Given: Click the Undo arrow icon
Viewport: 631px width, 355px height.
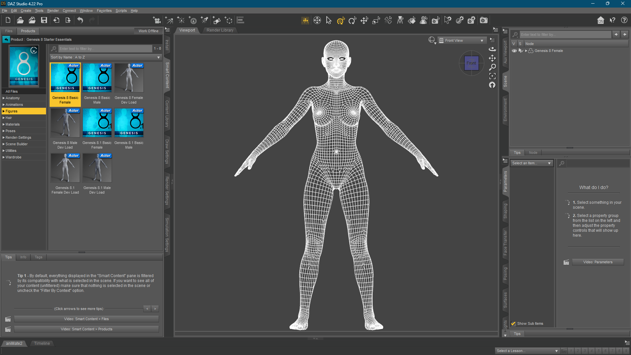Looking at the screenshot, I should click(x=80, y=20).
